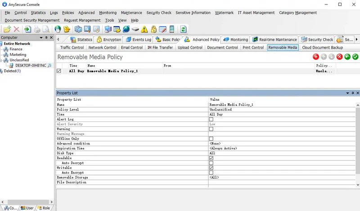Enable the Alert Log checkbox
This screenshot has width=360, height=211.
click(211, 119)
